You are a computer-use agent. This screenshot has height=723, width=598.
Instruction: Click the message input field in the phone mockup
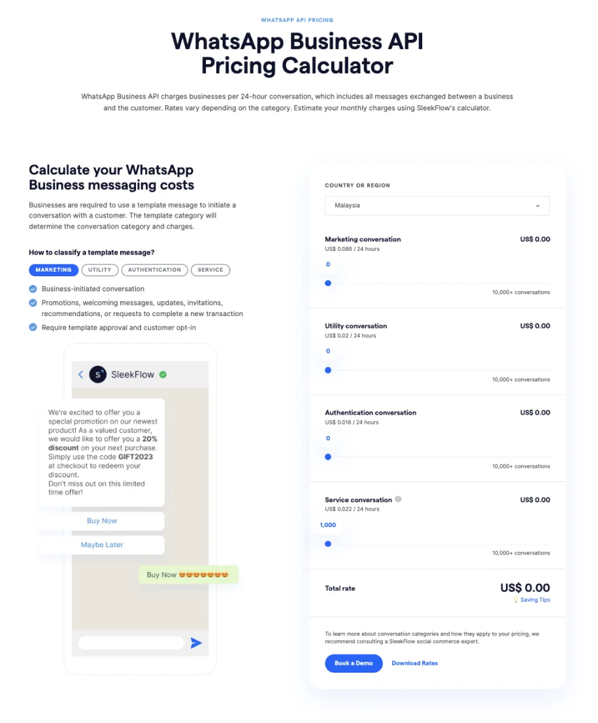(131, 643)
